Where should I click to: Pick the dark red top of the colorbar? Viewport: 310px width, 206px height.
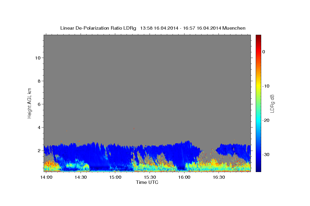pos(258,37)
